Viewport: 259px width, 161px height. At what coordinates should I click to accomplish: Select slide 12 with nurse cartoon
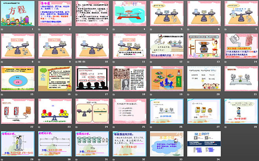coord(167,46)
